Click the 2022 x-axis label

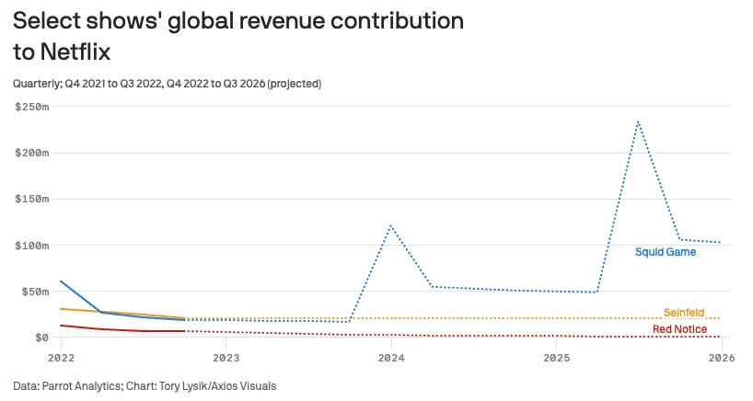pyautogui.click(x=61, y=357)
